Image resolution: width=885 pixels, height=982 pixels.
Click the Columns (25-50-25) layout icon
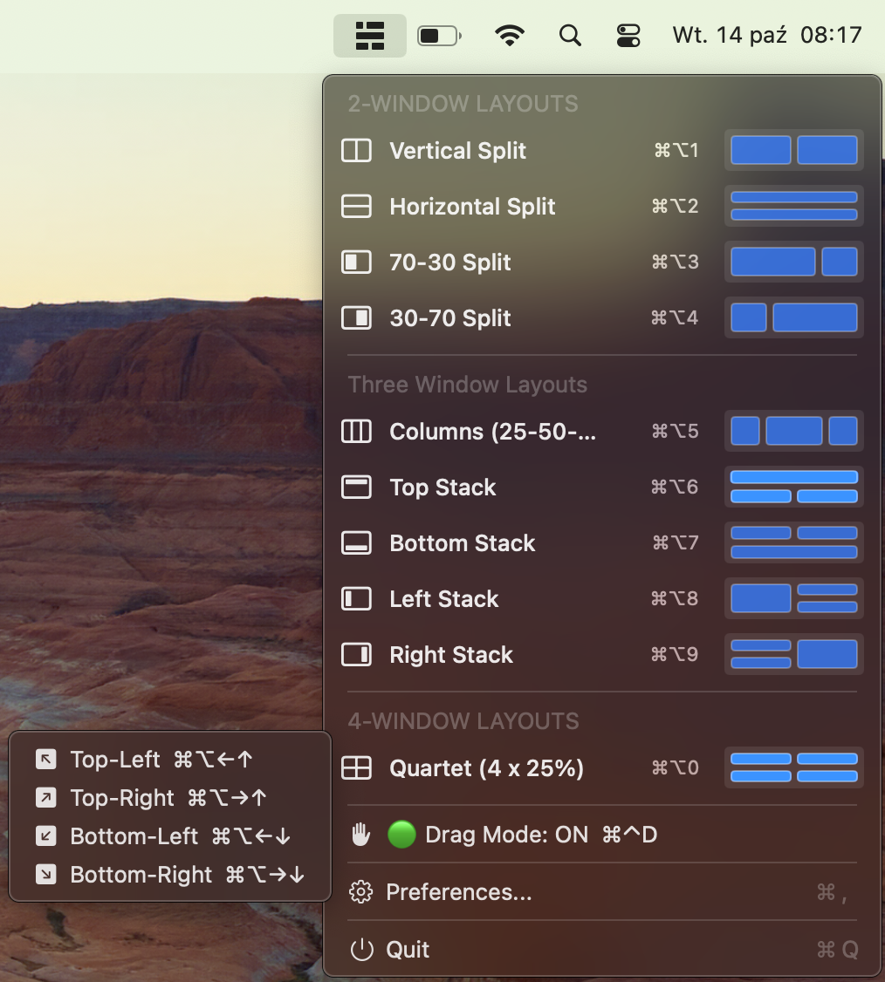(356, 431)
